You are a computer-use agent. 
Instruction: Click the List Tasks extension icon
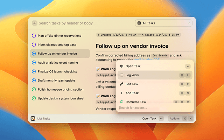pyautogui.click(x=33, y=118)
